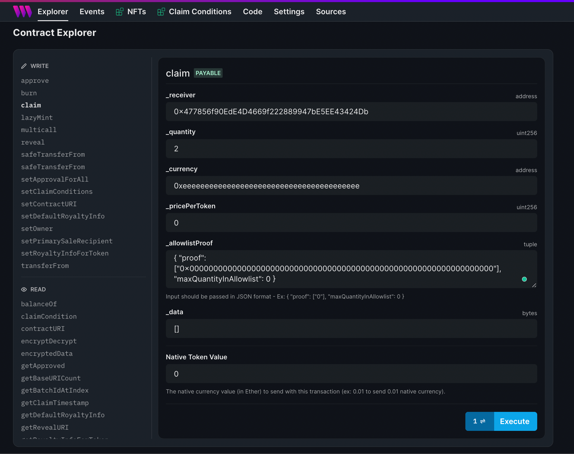Viewport: 574px width, 454px height.
Task: Click the eye icon next to READ
Action: point(24,289)
